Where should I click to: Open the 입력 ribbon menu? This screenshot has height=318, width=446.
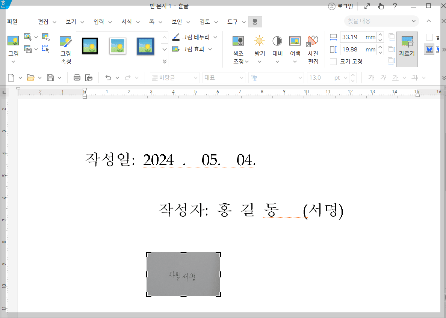pos(99,21)
